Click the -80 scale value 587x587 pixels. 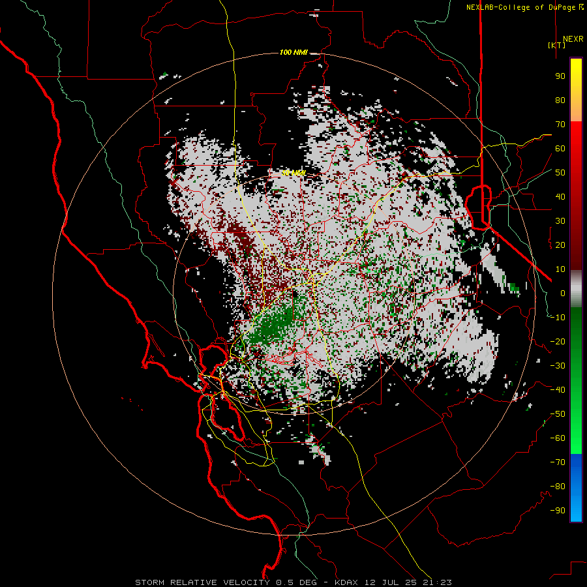(558, 487)
